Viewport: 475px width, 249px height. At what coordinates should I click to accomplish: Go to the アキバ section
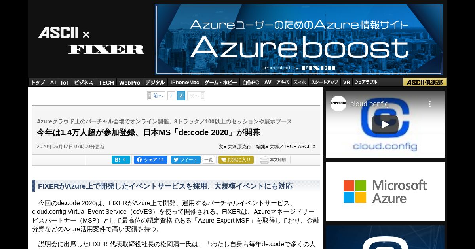click(x=283, y=82)
